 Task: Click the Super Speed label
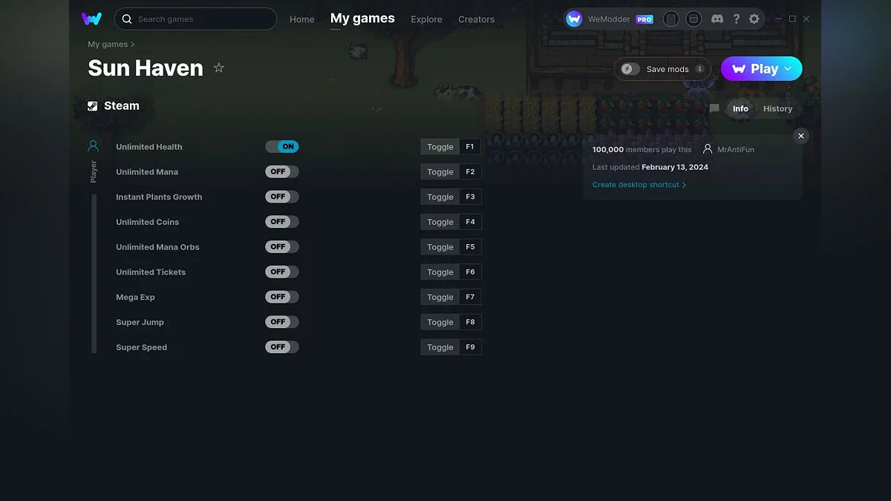coord(141,347)
